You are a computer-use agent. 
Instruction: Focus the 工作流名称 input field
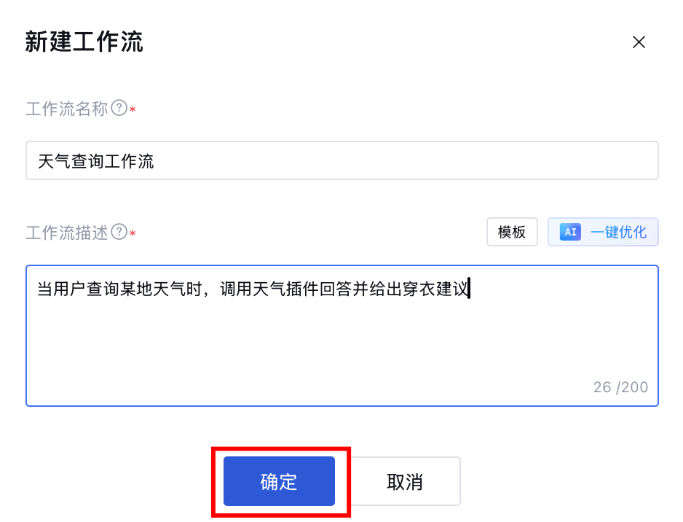(x=341, y=160)
